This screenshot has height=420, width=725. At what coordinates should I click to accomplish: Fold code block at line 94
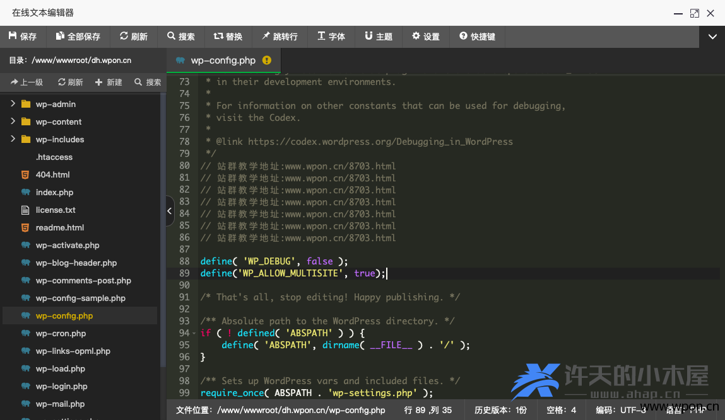click(194, 333)
